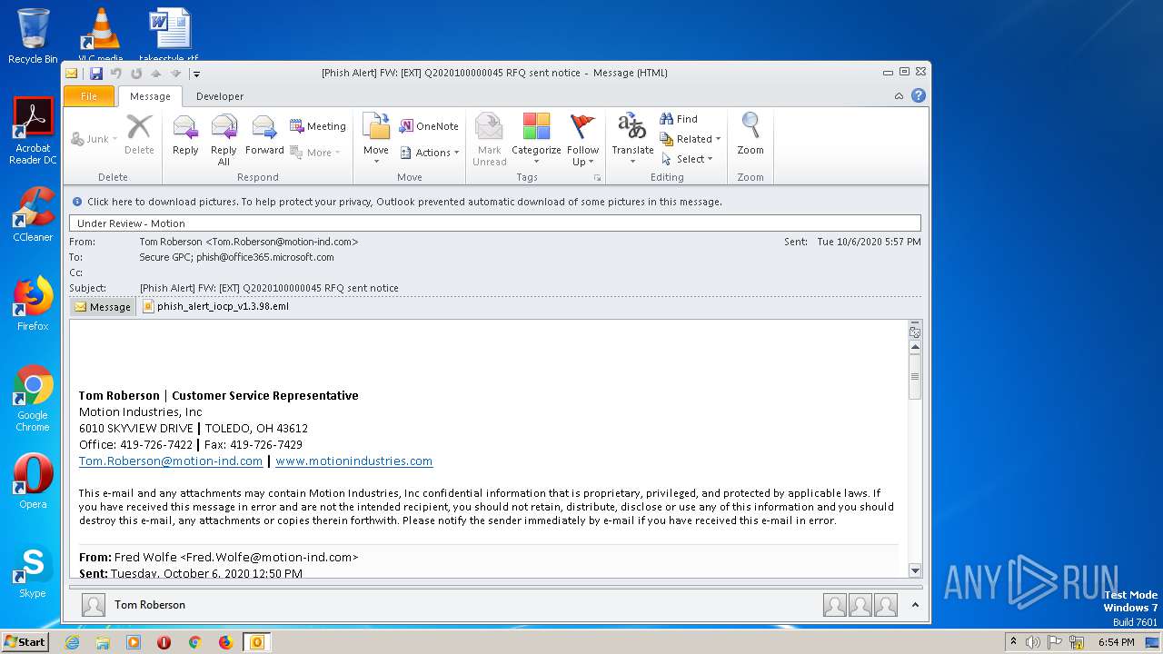Click the Outlook taskbar button
Screen dimensions: 1163x654
click(256, 642)
